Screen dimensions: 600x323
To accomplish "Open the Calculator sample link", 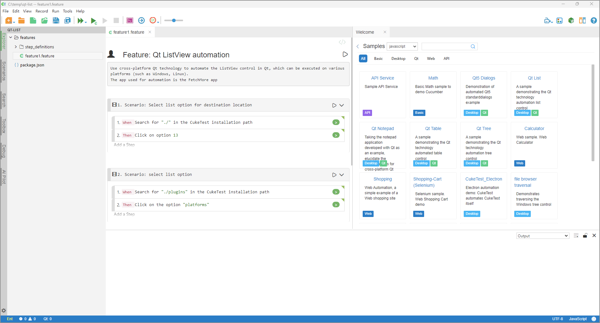I will [534, 128].
